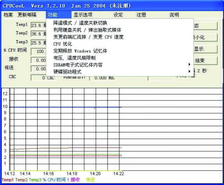Screen dimensions: 224x185
Task: Click the 传送 legend label
Action: click(x=90, y=180)
